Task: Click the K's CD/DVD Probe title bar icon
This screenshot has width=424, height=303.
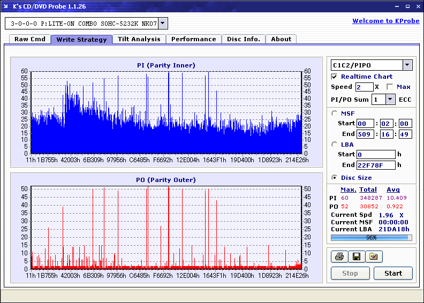Action: point(6,6)
